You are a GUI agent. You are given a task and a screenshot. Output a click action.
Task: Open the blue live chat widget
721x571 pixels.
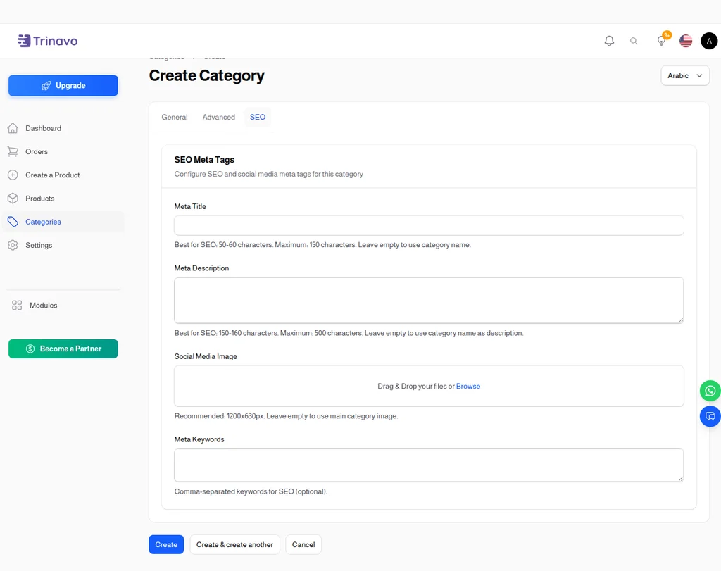pos(710,417)
